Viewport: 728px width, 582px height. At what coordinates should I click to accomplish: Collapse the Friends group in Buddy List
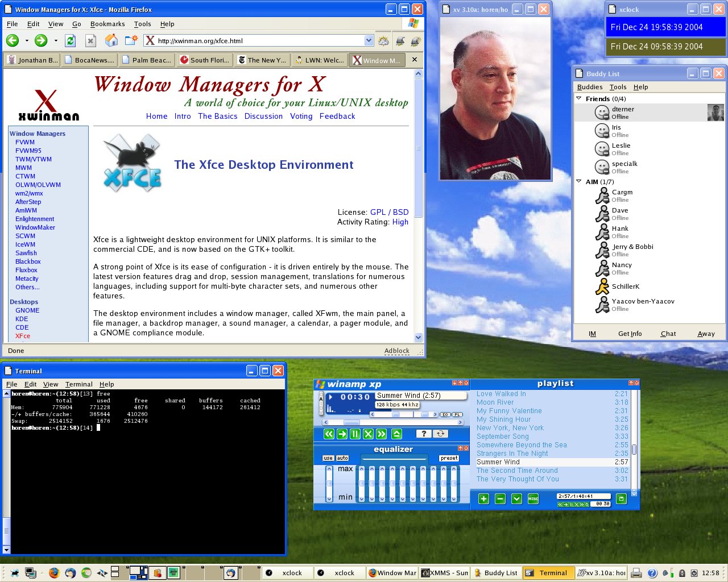tap(579, 98)
